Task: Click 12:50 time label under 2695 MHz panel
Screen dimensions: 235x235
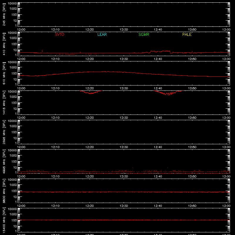Action: [192, 147]
